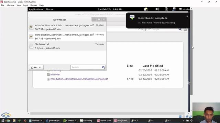Open the Devices menu
This screenshot has height=123, width=220.
pyautogui.click(x=34, y=5)
